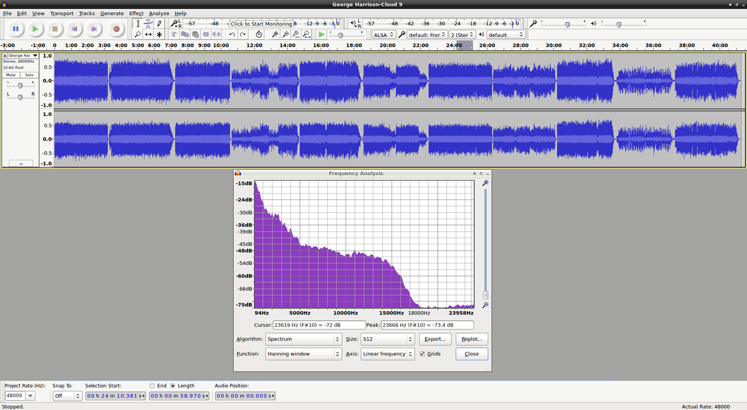
Task: Click the Fit Project zoom icon
Action: (306, 34)
